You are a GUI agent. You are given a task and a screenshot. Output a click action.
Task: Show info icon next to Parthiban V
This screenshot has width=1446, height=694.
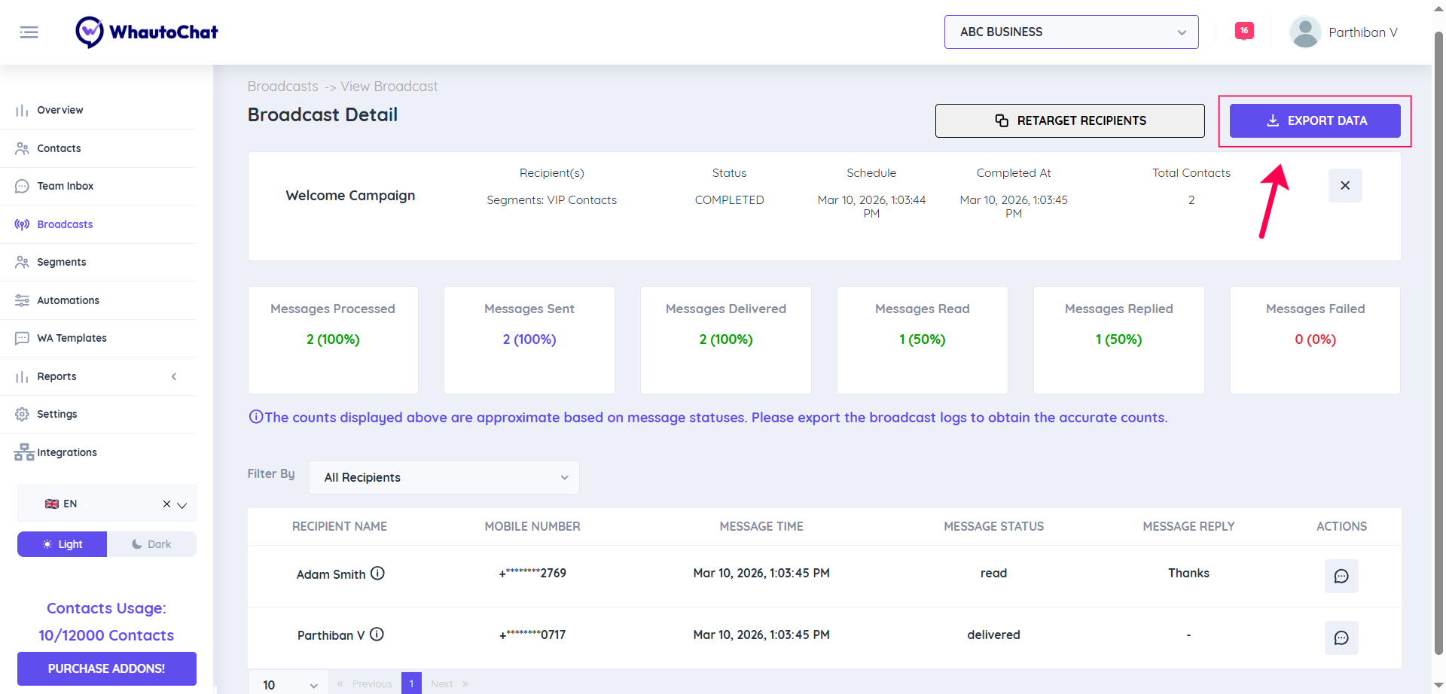click(377, 635)
